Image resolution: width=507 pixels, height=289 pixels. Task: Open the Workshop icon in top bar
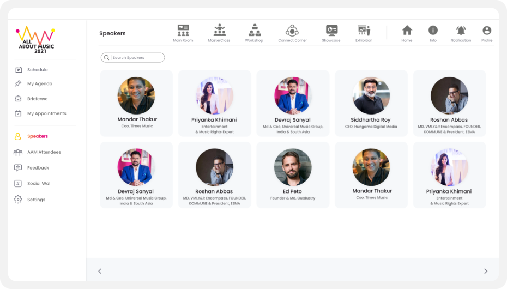tap(254, 31)
